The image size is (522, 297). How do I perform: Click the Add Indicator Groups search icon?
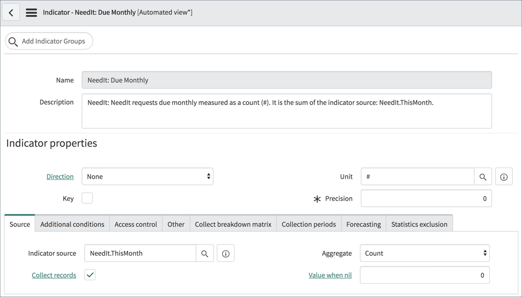click(13, 42)
